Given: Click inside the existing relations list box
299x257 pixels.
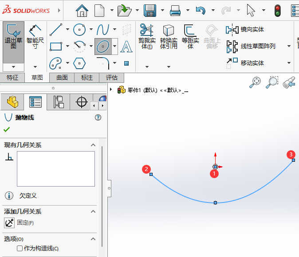Looking at the screenshot, I should tap(56, 169).
